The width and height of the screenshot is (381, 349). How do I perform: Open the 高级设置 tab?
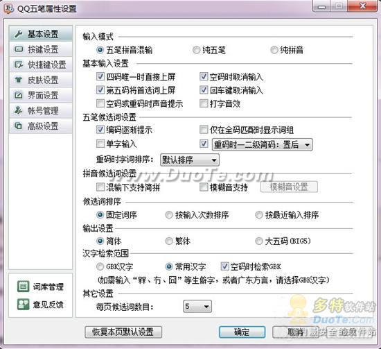(x=41, y=126)
